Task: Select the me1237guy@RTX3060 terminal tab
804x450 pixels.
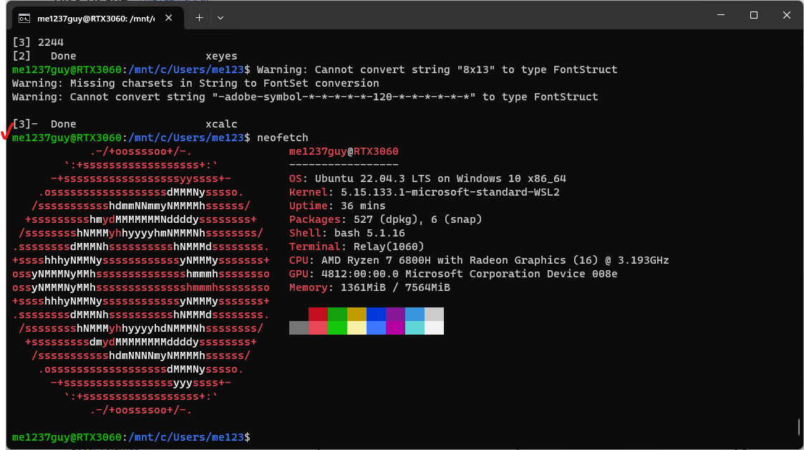Action: click(97, 19)
